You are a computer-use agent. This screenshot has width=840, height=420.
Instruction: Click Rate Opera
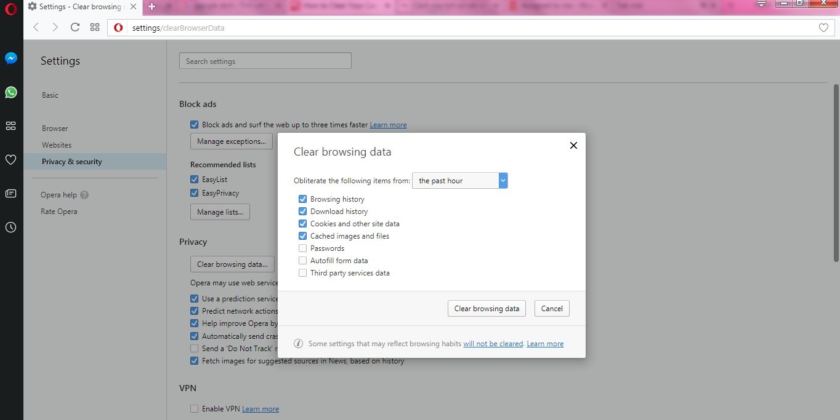[x=59, y=212]
